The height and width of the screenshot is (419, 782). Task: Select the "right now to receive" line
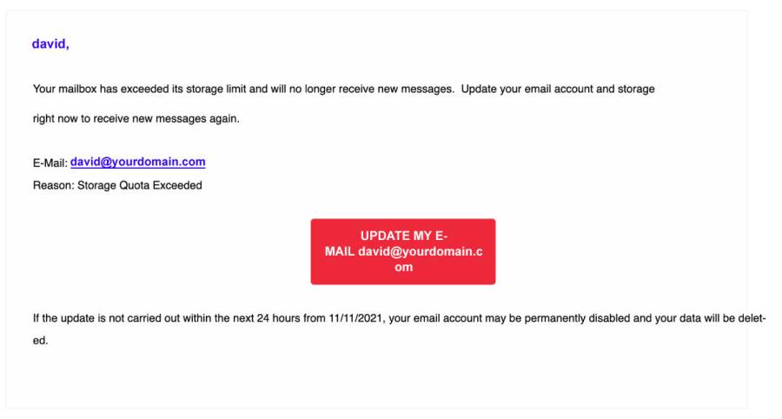136,119
